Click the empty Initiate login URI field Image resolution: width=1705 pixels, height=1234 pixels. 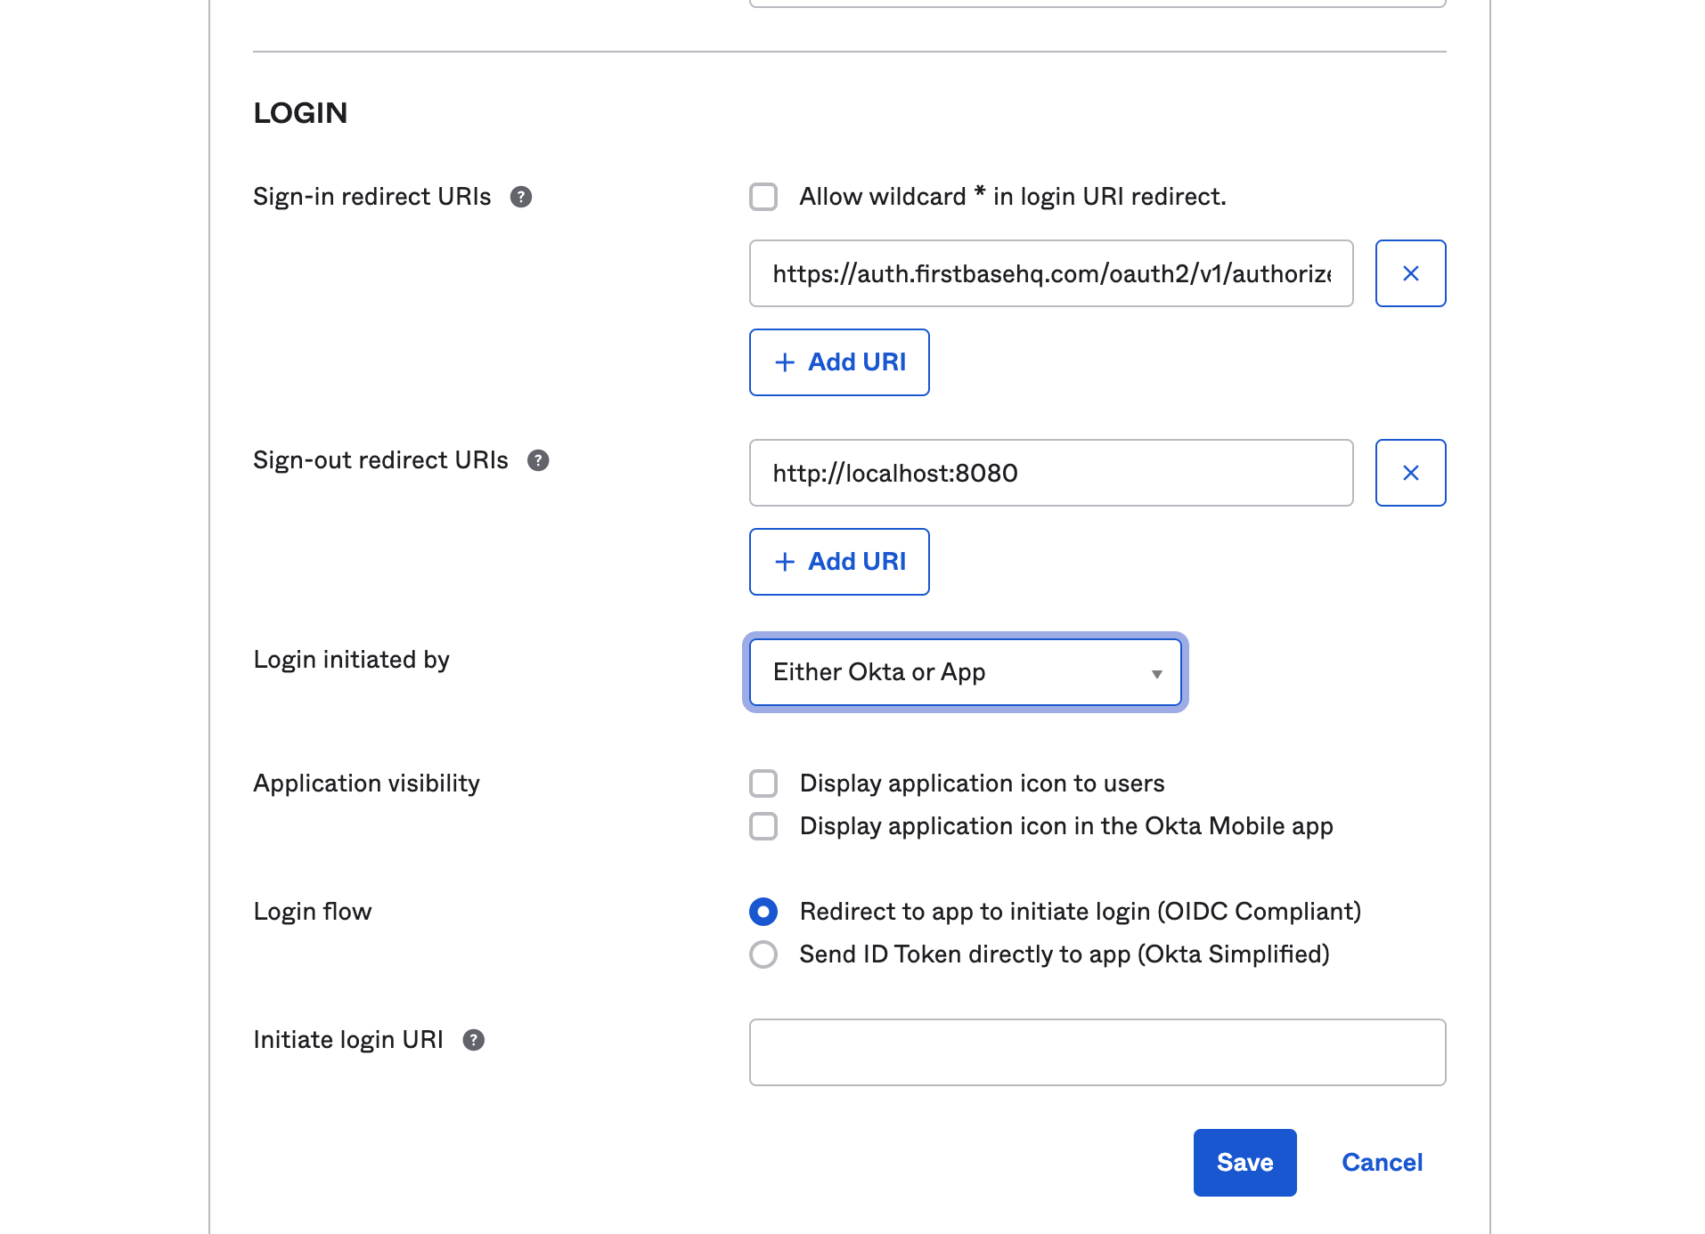tap(1097, 1052)
